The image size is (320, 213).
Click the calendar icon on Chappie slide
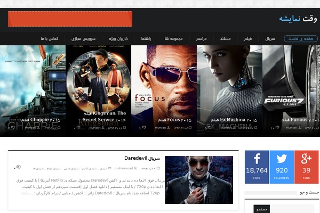(x=59, y=128)
